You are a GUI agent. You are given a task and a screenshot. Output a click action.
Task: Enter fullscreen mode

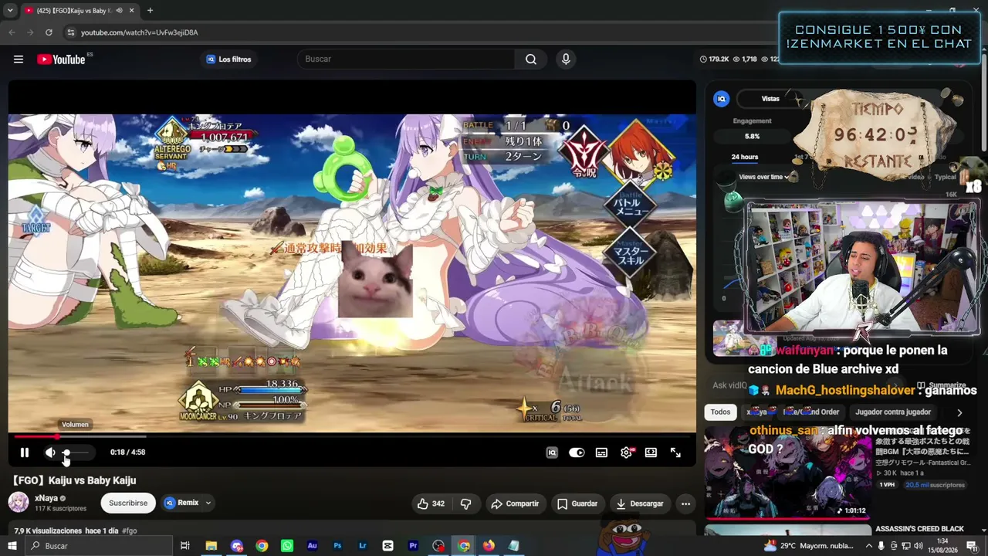675,453
